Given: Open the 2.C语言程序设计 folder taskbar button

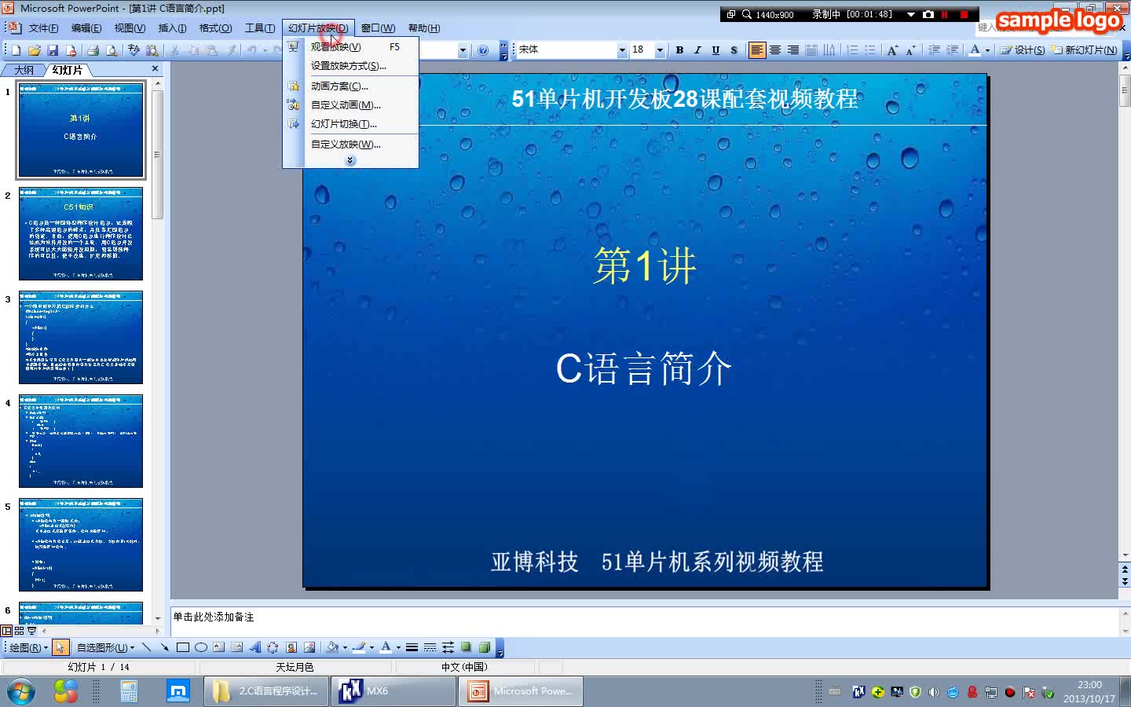Looking at the screenshot, I should 266,691.
